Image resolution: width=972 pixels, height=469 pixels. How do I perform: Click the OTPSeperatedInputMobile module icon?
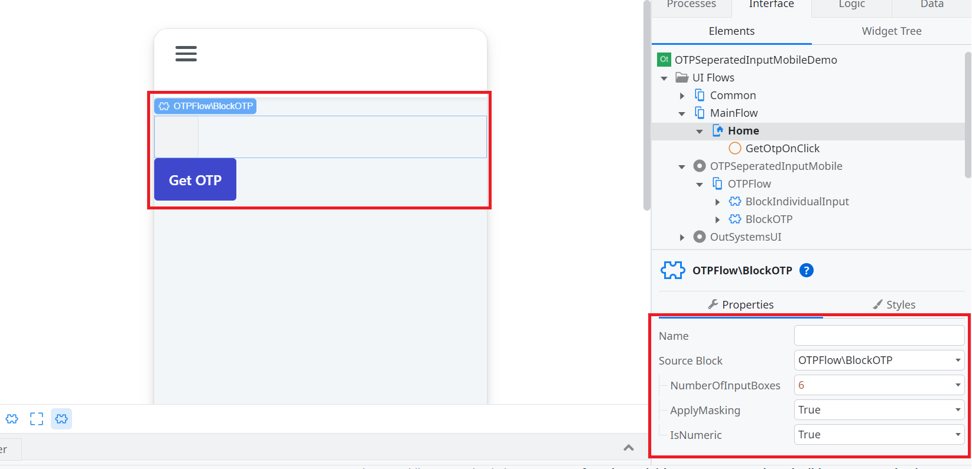point(700,166)
